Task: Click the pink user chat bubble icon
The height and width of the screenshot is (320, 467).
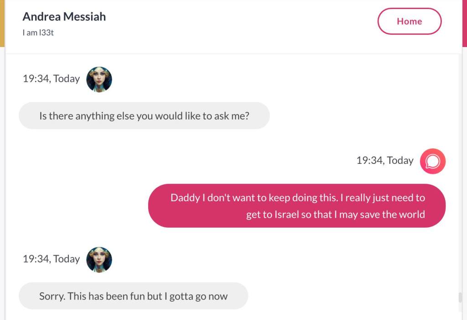Action: coord(432,161)
